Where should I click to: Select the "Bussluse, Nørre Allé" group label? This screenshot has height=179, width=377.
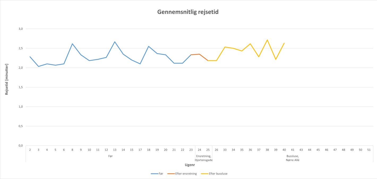pyautogui.click(x=293, y=158)
